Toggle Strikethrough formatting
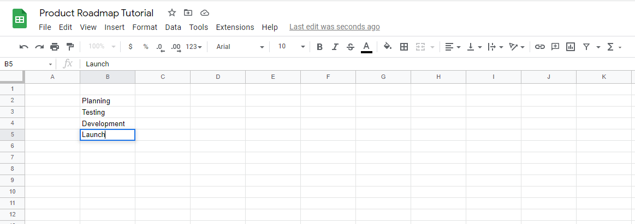Image resolution: width=635 pixels, height=224 pixels. tap(351, 47)
